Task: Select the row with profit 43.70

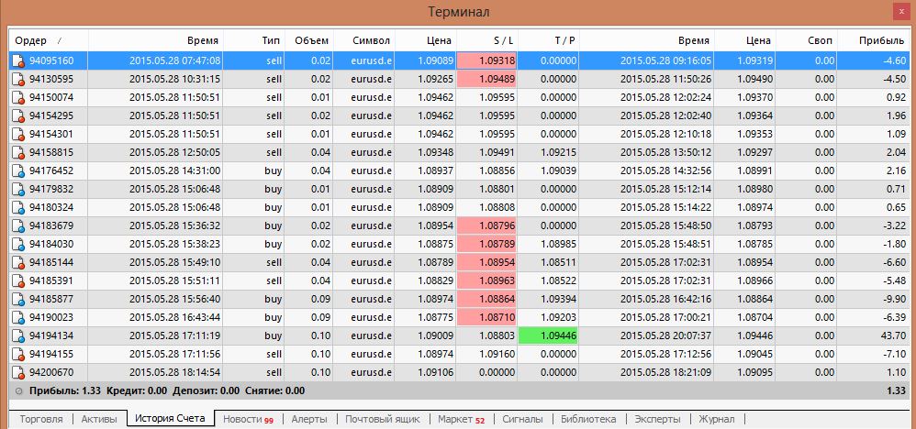Action: [x=459, y=335]
